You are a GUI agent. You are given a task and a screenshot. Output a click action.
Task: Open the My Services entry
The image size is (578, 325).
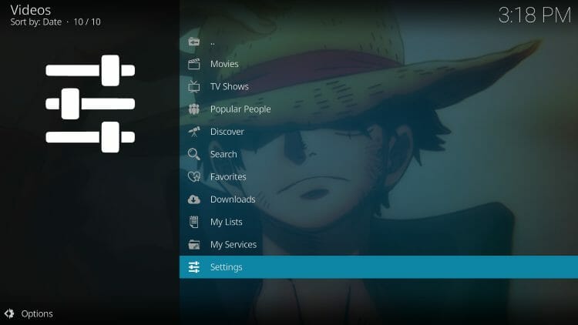click(x=378, y=245)
